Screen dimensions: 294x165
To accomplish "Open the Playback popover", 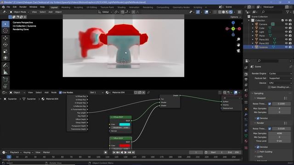I will point(16,153).
